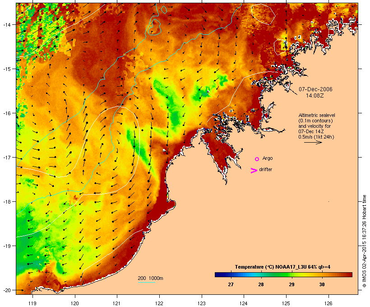The width and height of the screenshot is (370, 307).
Task: Click the 'and velocity for' caption line
Action: point(314,126)
